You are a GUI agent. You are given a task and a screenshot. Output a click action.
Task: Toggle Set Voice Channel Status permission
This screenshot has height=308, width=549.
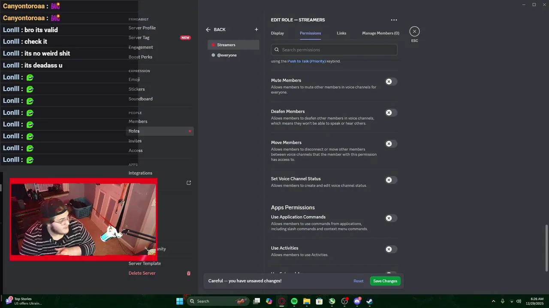click(391, 180)
